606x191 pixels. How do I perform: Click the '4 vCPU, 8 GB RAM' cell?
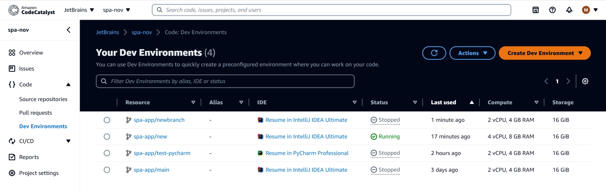tap(511, 137)
